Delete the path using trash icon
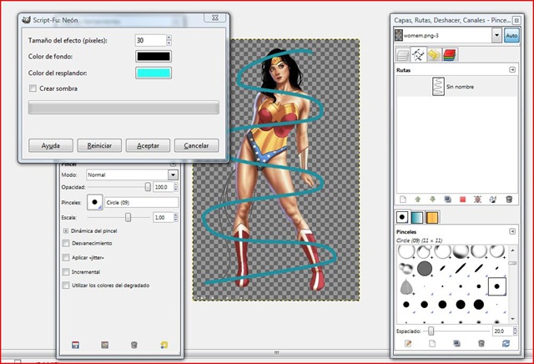The image size is (534, 364). (509, 199)
